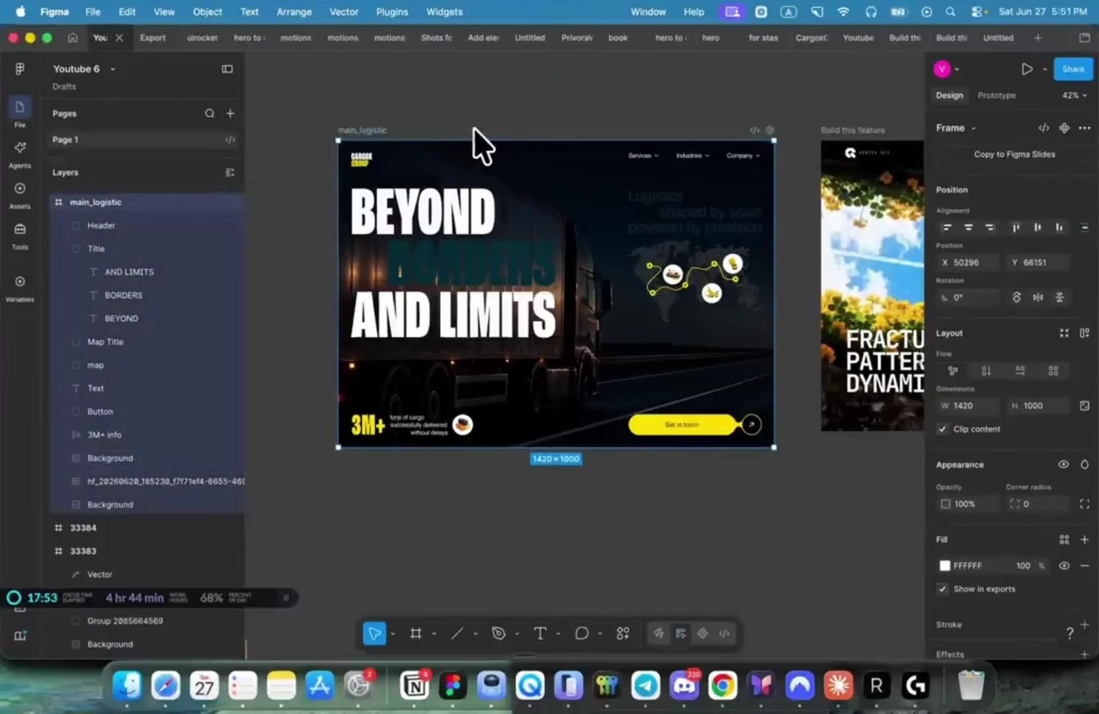Switch to the Prototype tab

coord(997,95)
